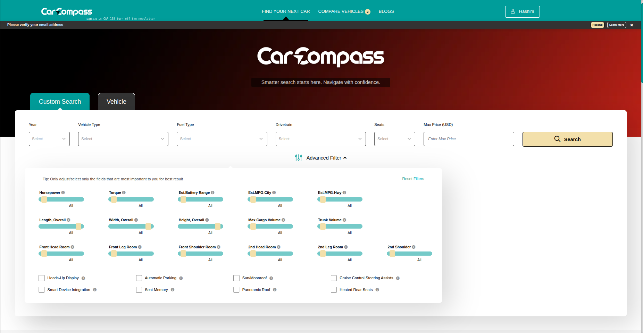Click the info icon beside Heated Rear Seats

pos(378,290)
